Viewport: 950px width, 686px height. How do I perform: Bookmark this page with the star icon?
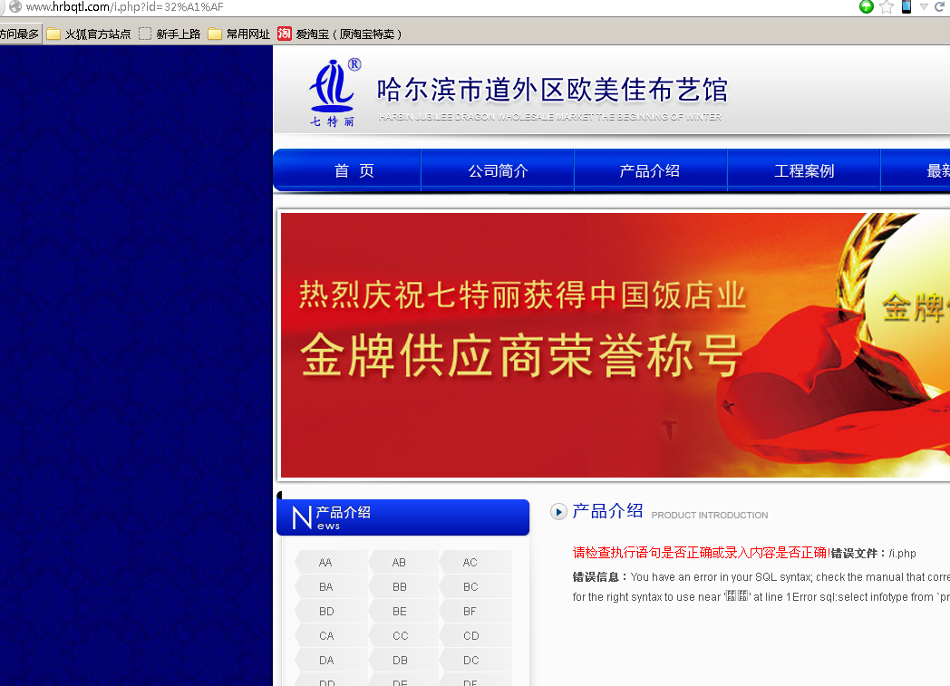click(887, 7)
